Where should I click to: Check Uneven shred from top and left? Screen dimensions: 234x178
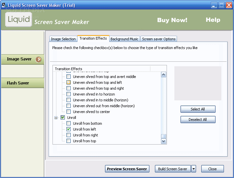tap(68, 83)
